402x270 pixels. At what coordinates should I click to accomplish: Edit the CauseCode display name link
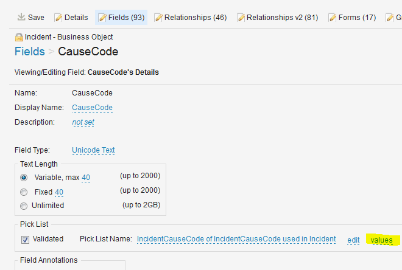pyautogui.click(x=92, y=108)
